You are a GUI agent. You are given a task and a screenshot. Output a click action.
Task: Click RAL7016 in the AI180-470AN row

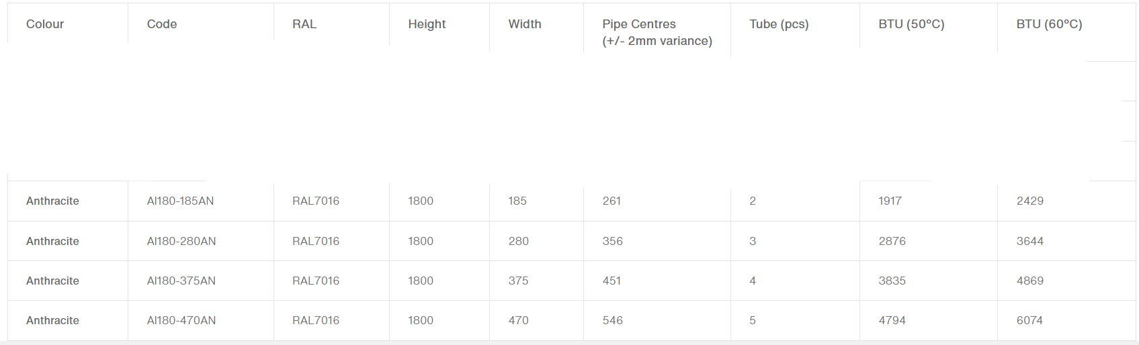(316, 320)
